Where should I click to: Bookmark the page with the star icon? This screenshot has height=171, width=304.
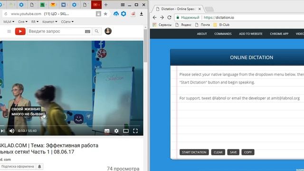105,14
